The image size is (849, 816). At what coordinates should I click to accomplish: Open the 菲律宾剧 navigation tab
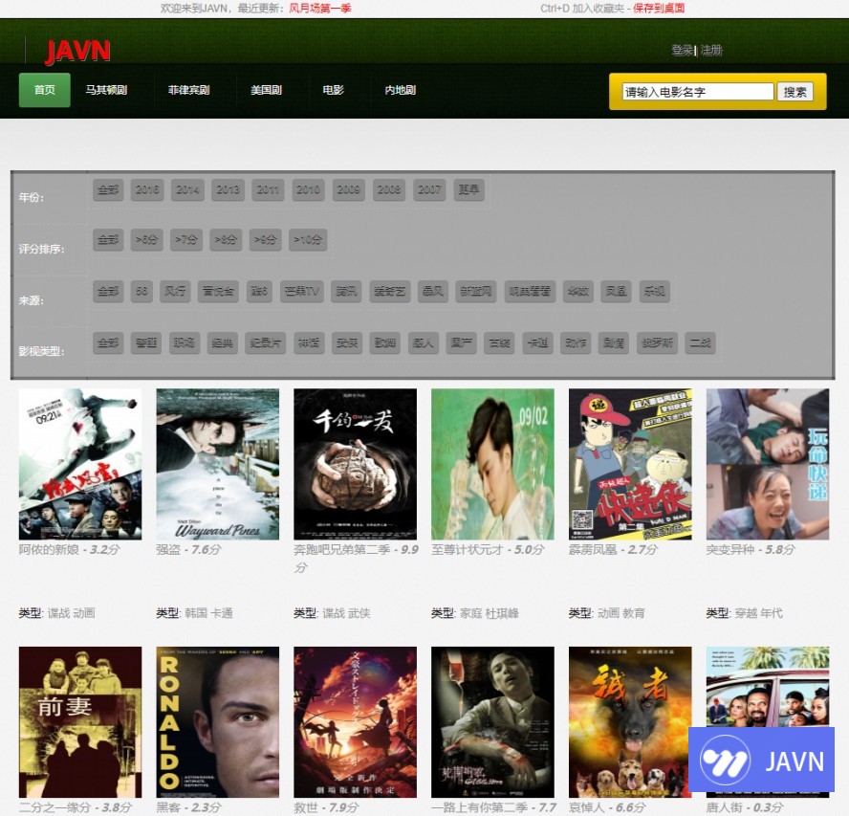(x=188, y=90)
